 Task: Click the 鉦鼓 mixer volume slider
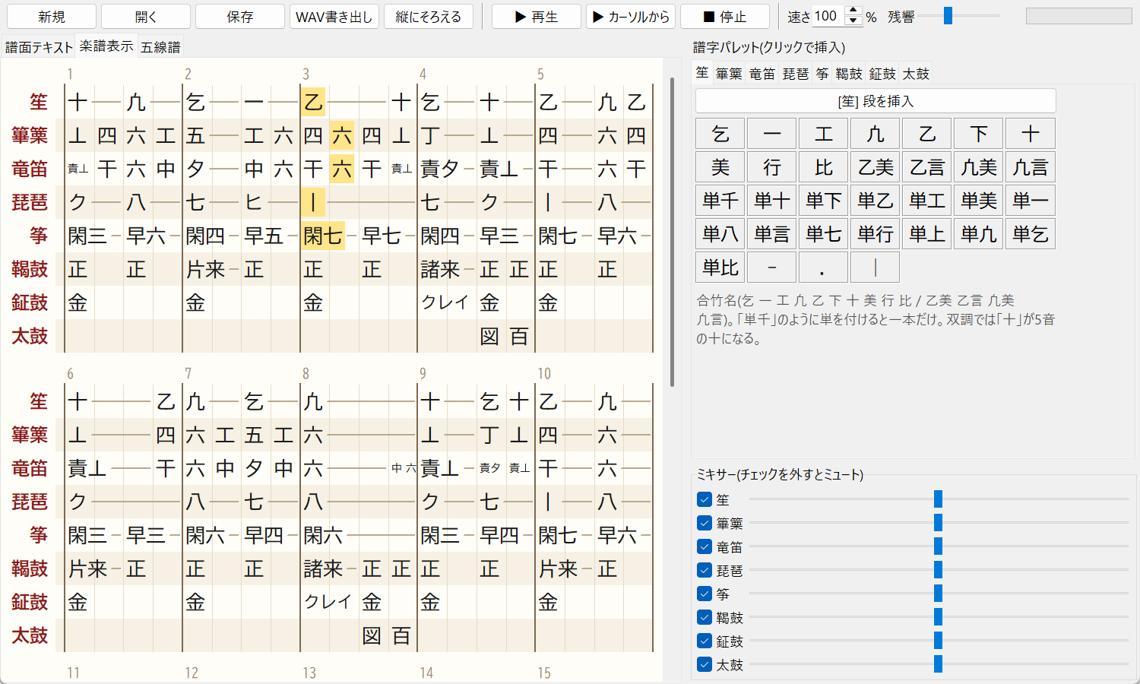pos(939,641)
